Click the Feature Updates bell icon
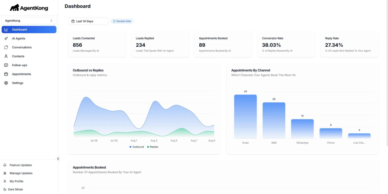 click(5, 165)
